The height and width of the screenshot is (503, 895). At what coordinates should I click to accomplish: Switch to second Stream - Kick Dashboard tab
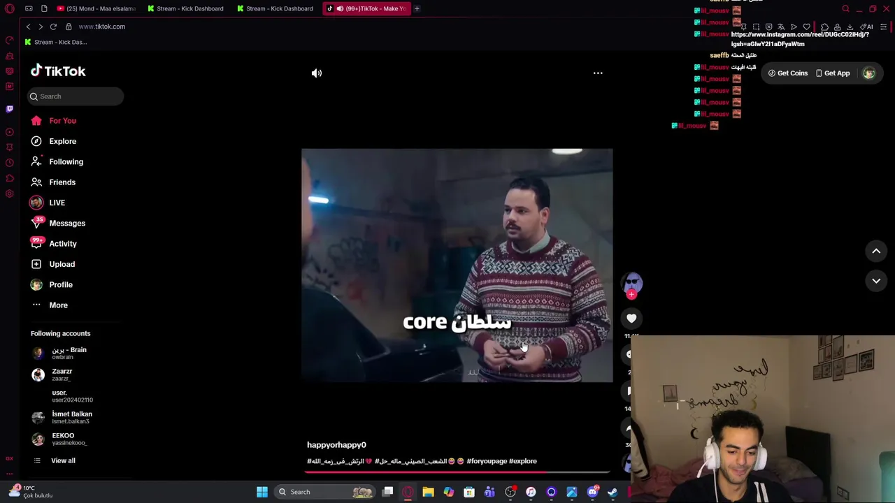tap(275, 8)
